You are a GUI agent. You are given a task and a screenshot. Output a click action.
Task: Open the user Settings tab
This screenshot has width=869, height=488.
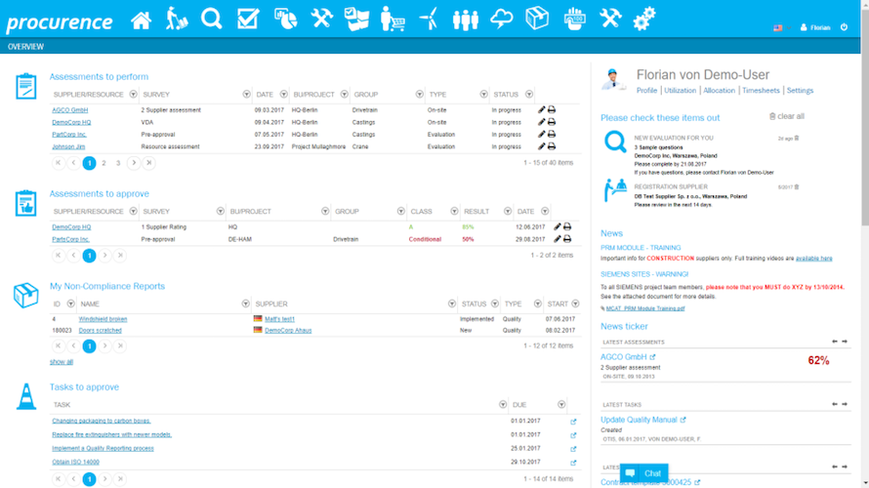click(800, 91)
